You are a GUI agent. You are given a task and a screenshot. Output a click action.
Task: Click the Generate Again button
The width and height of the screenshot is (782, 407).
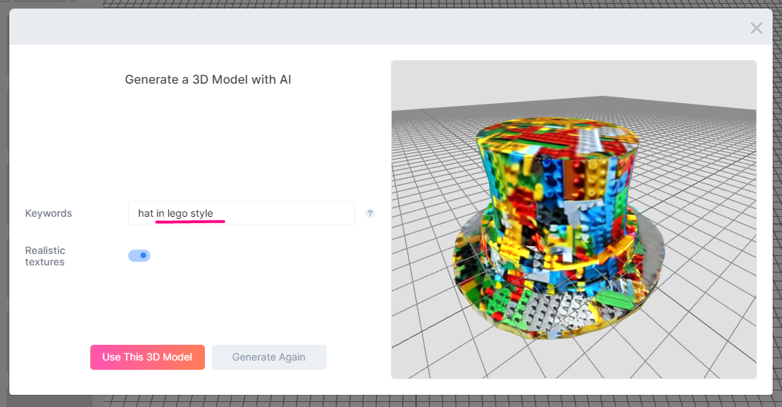click(269, 357)
